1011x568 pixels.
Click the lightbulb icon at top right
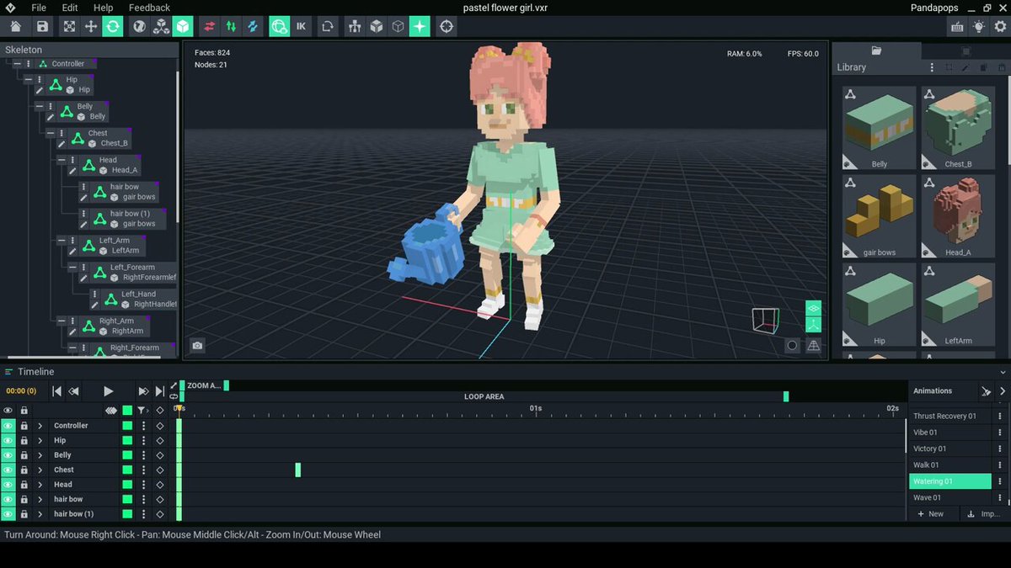tap(978, 27)
